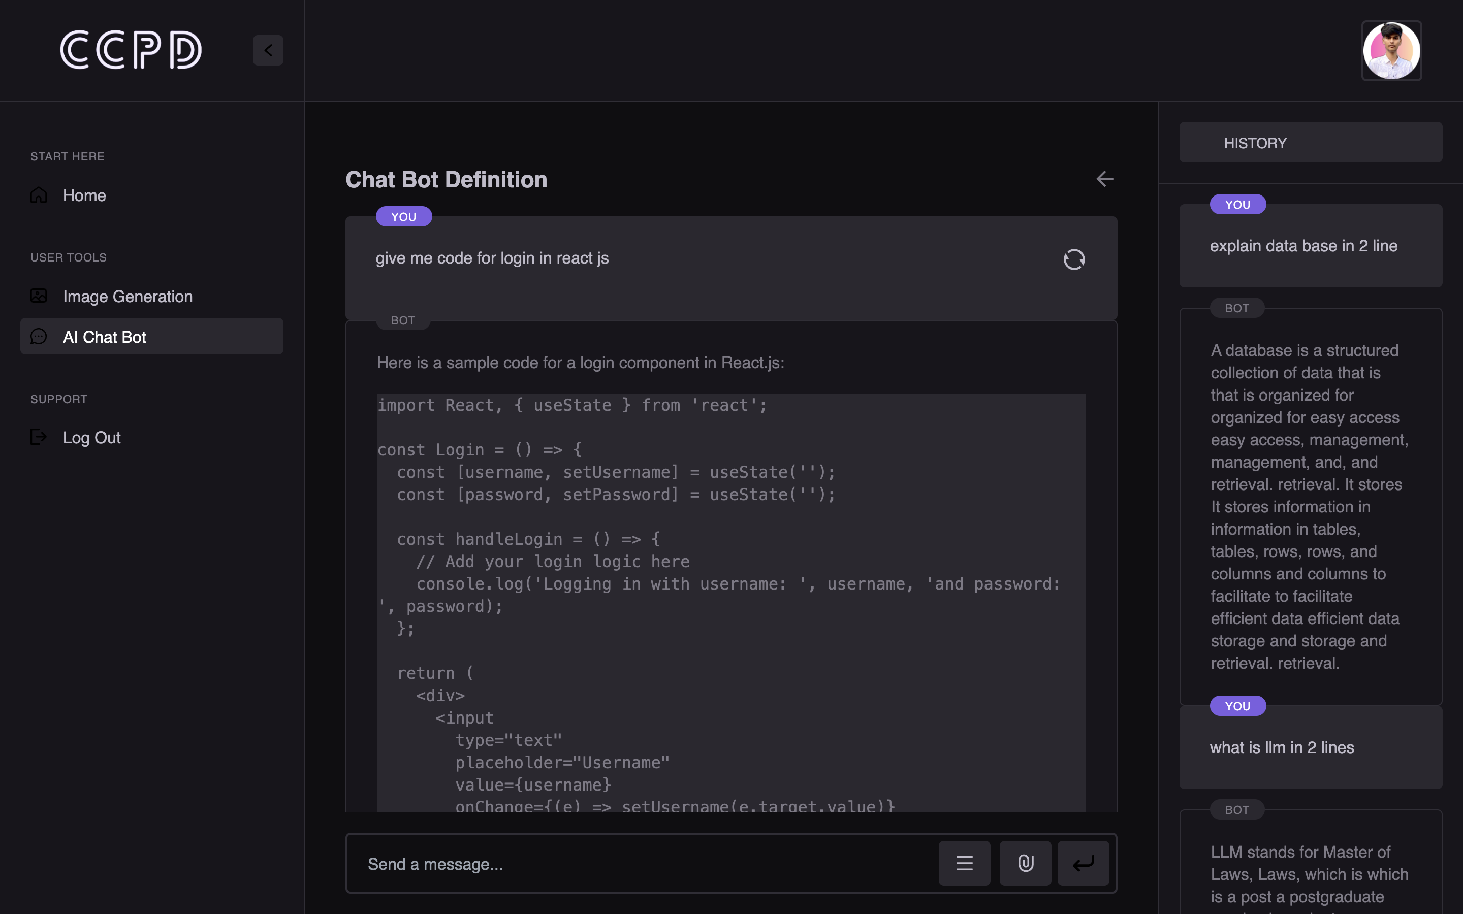The image size is (1463, 914).
Task: Open history item 'explain data base in 2 line'
Action: coord(1303,246)
